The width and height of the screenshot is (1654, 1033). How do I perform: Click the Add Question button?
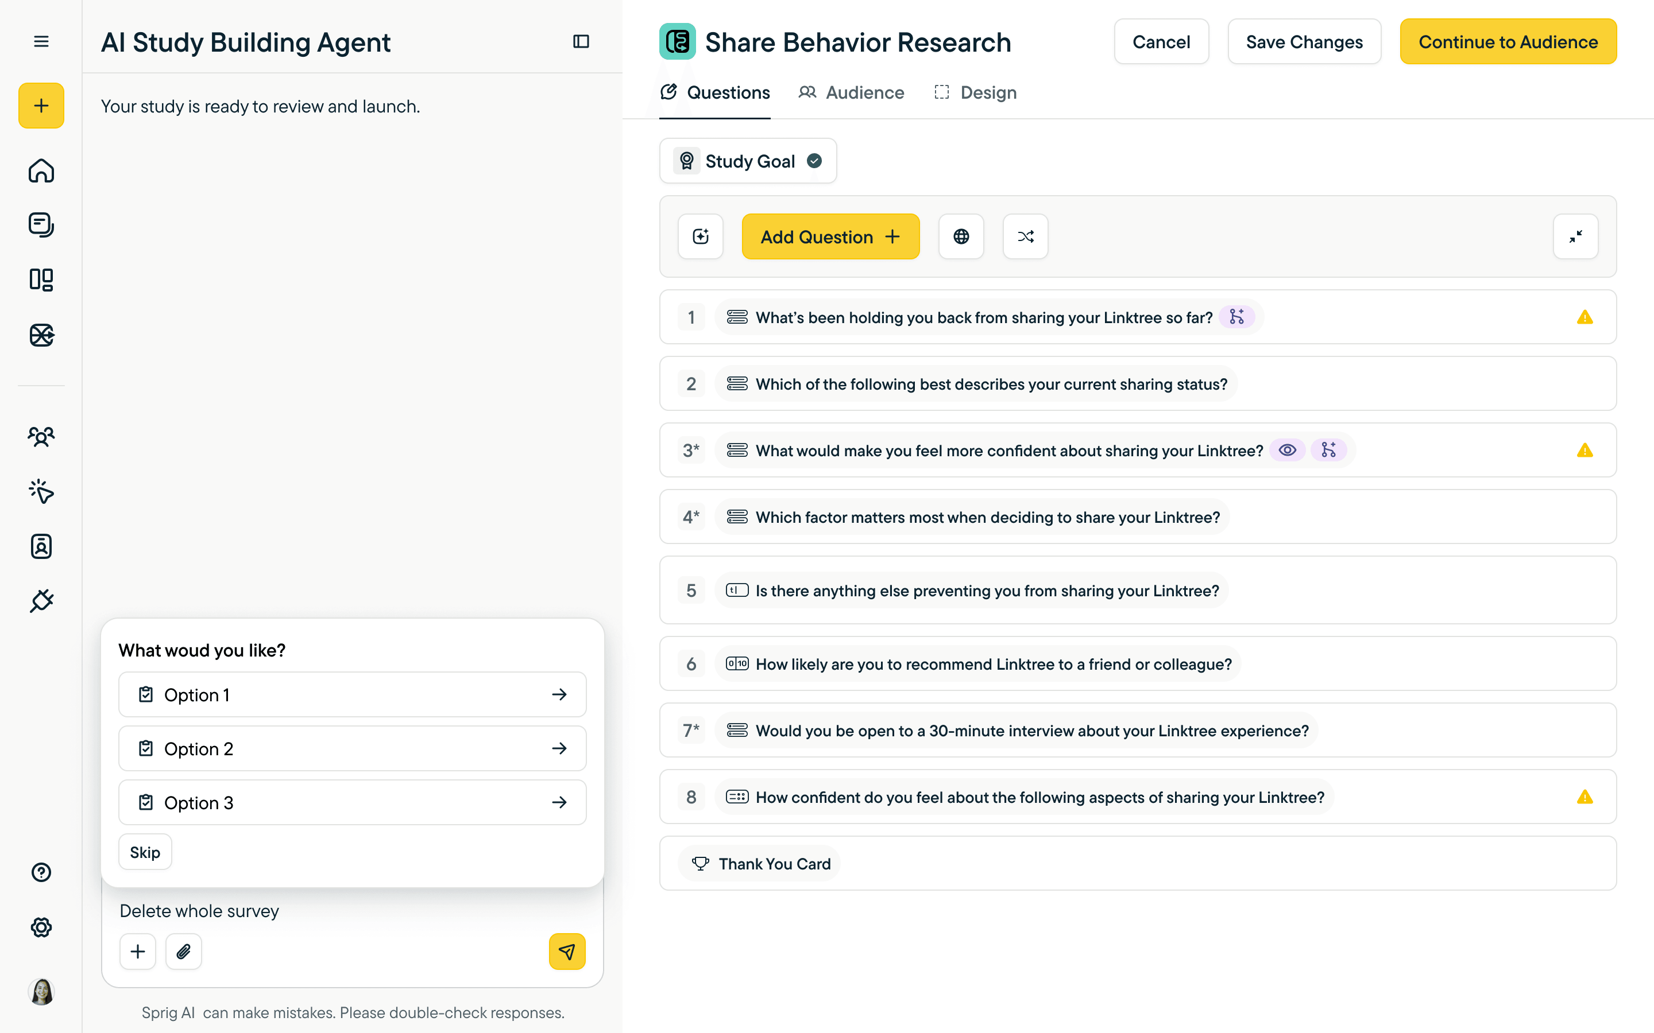[x=830, y=236]
